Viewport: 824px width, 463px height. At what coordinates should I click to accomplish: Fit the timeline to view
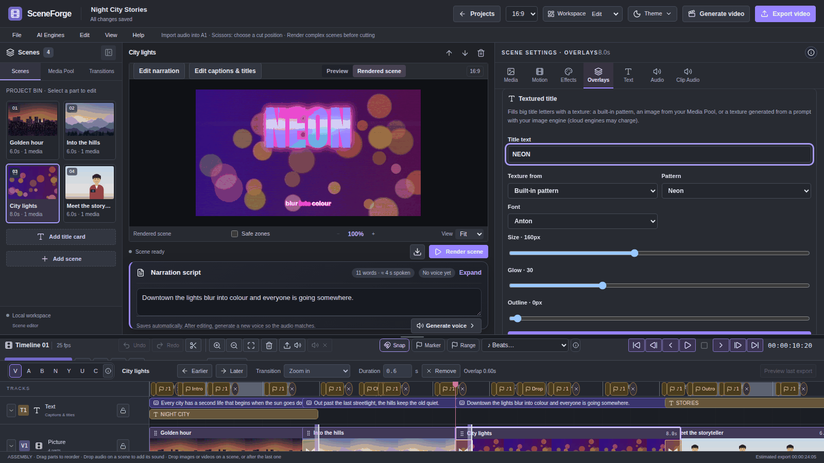251,345
